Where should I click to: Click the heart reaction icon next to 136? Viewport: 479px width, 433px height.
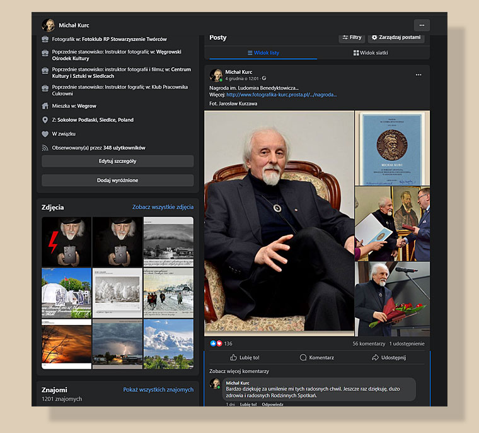point(219,343)
